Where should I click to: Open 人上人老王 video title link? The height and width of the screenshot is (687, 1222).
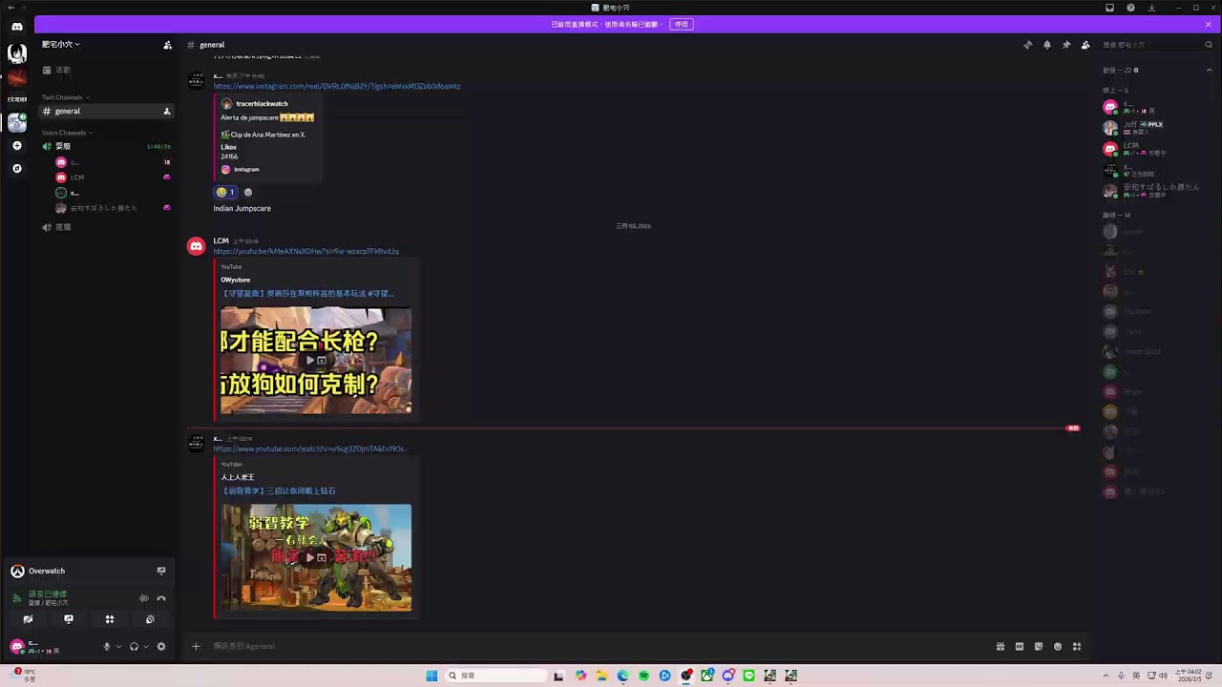click(278, 491)
